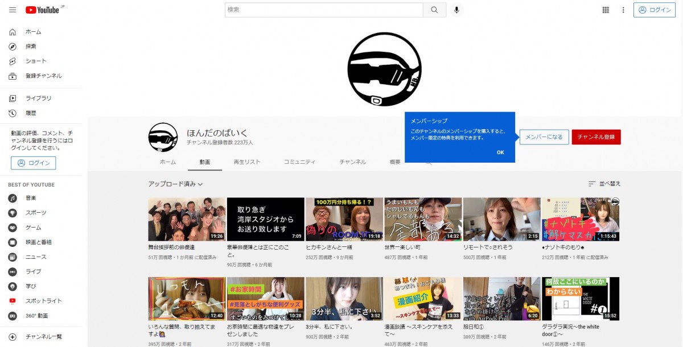Expand the アップロード済み dropdown

(175, 184)
